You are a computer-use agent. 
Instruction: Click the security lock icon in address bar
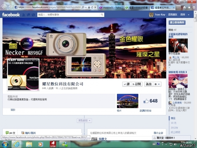[89, 7]
